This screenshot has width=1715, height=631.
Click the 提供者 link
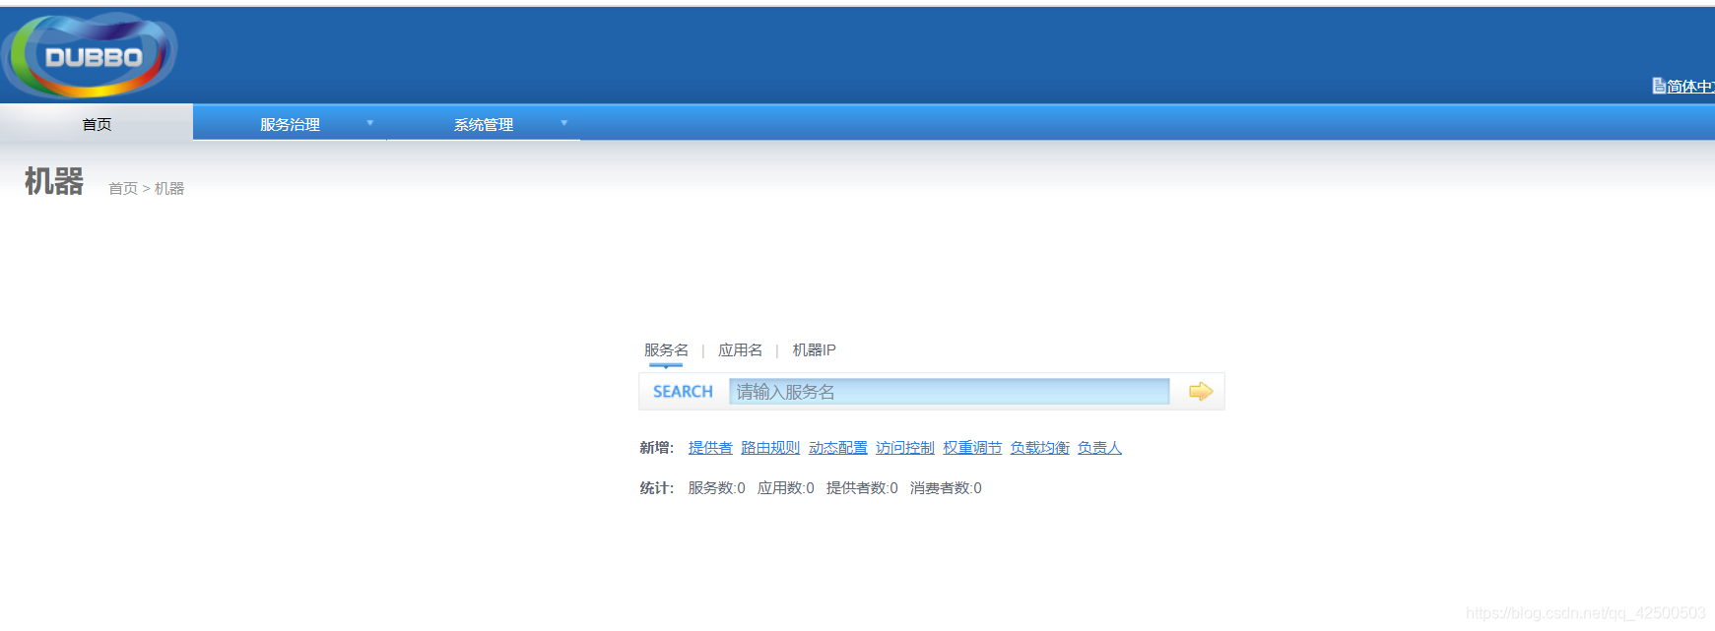tap(710, 448)
